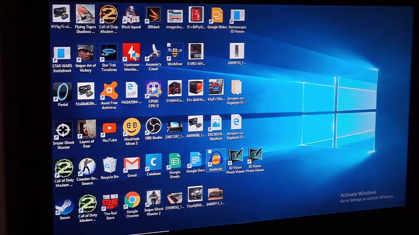The image size is (419, 235).
Task: Select the 23559552_1 image file
Action: 174,201
